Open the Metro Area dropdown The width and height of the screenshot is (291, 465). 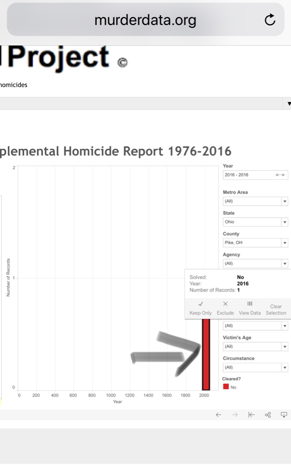[285, 201]
